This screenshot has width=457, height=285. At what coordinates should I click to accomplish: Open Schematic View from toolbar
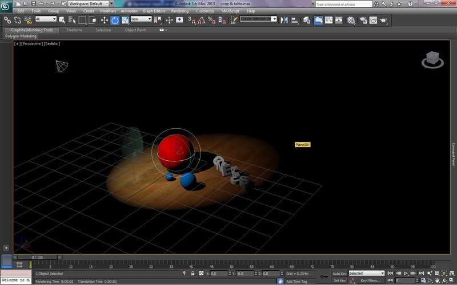pos(339,20)
